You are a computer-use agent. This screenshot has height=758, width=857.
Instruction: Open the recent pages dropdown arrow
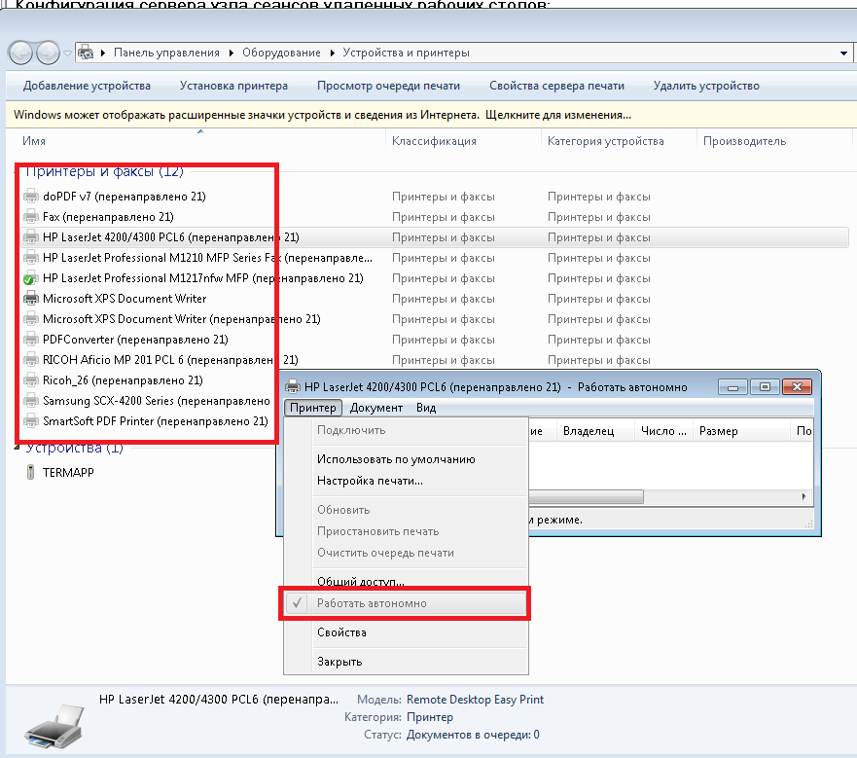[67, 54]
